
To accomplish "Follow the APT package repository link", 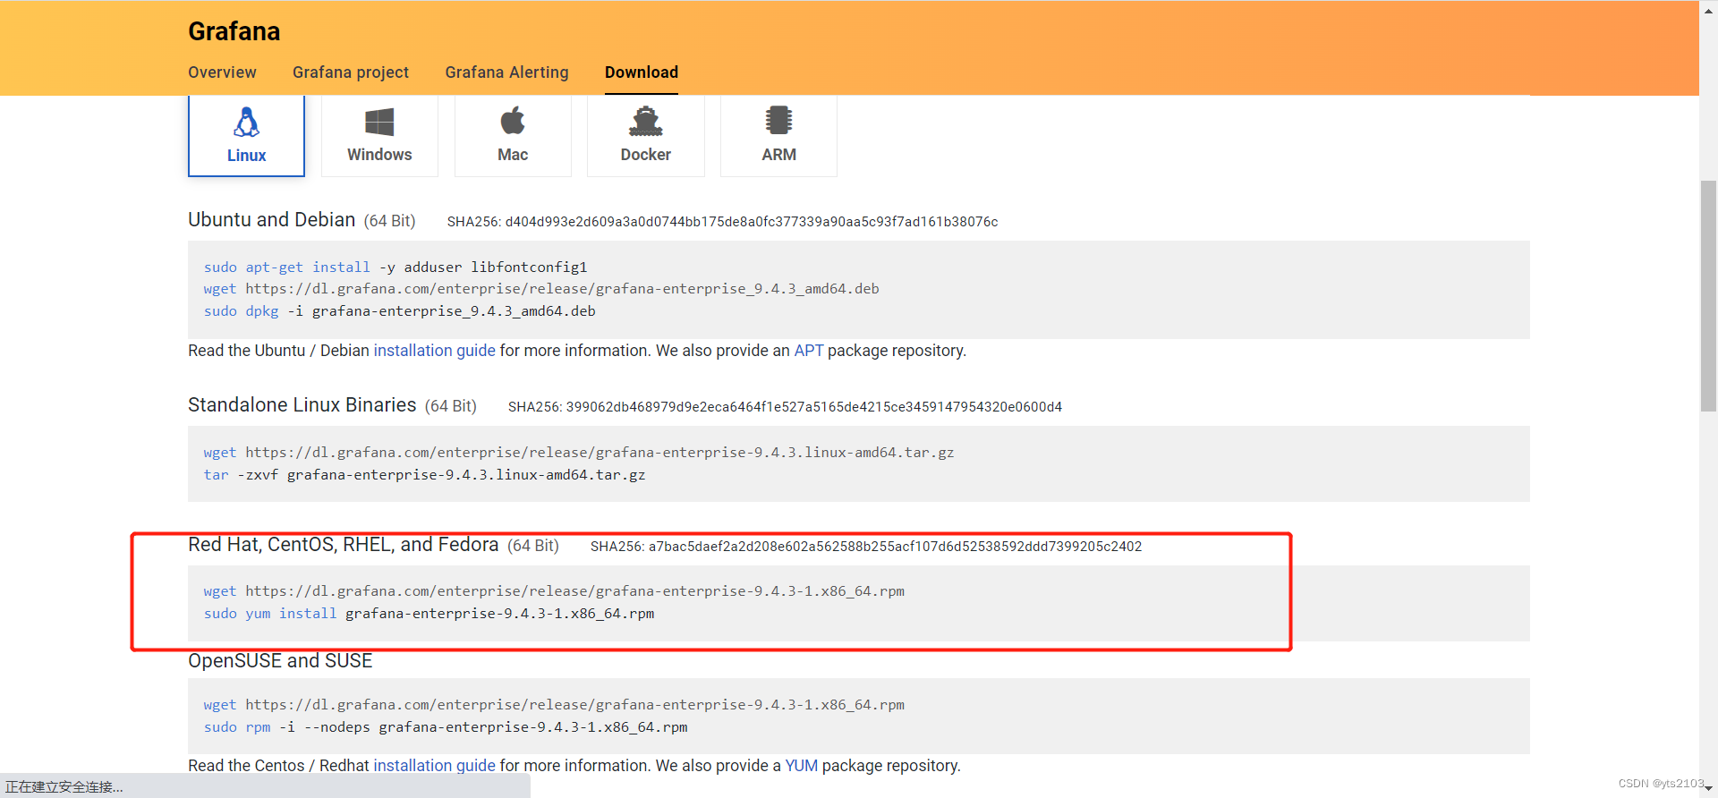I will tap(808, 351).
